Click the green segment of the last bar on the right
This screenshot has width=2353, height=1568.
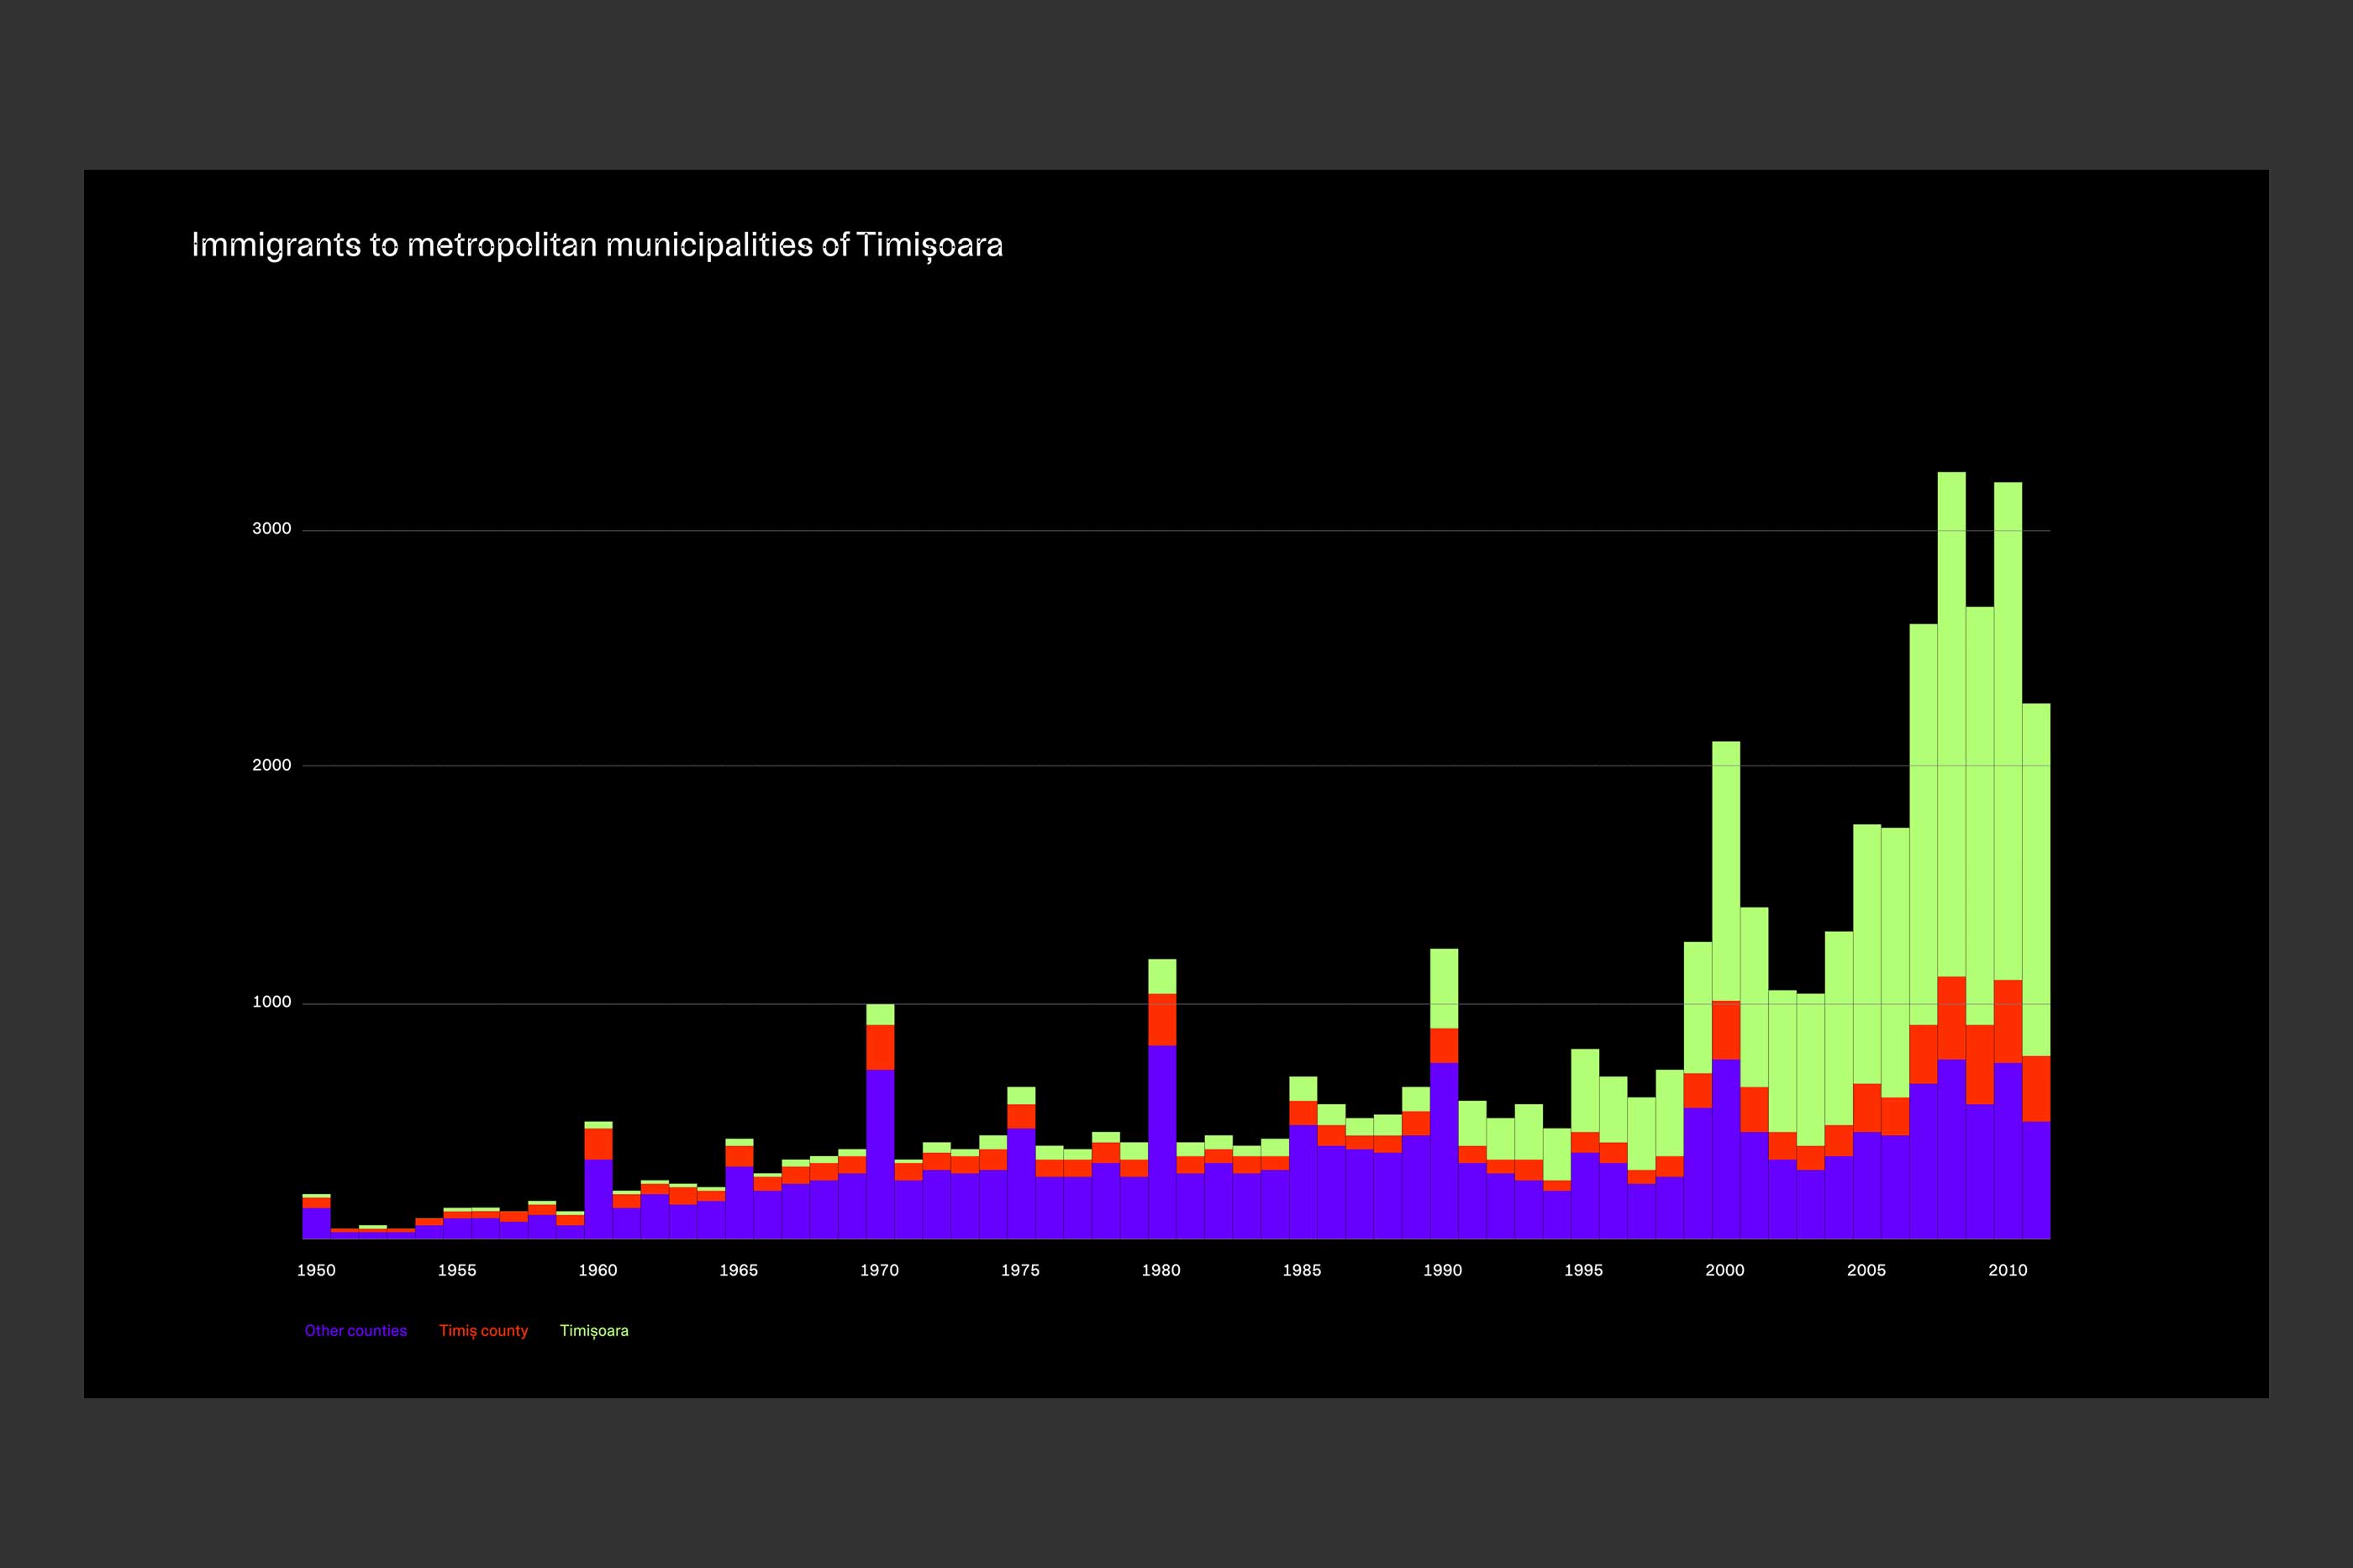[2036, 880]
